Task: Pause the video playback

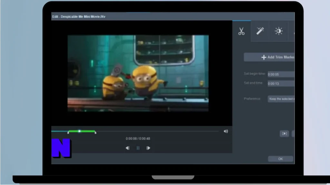Action: [138, 148]
